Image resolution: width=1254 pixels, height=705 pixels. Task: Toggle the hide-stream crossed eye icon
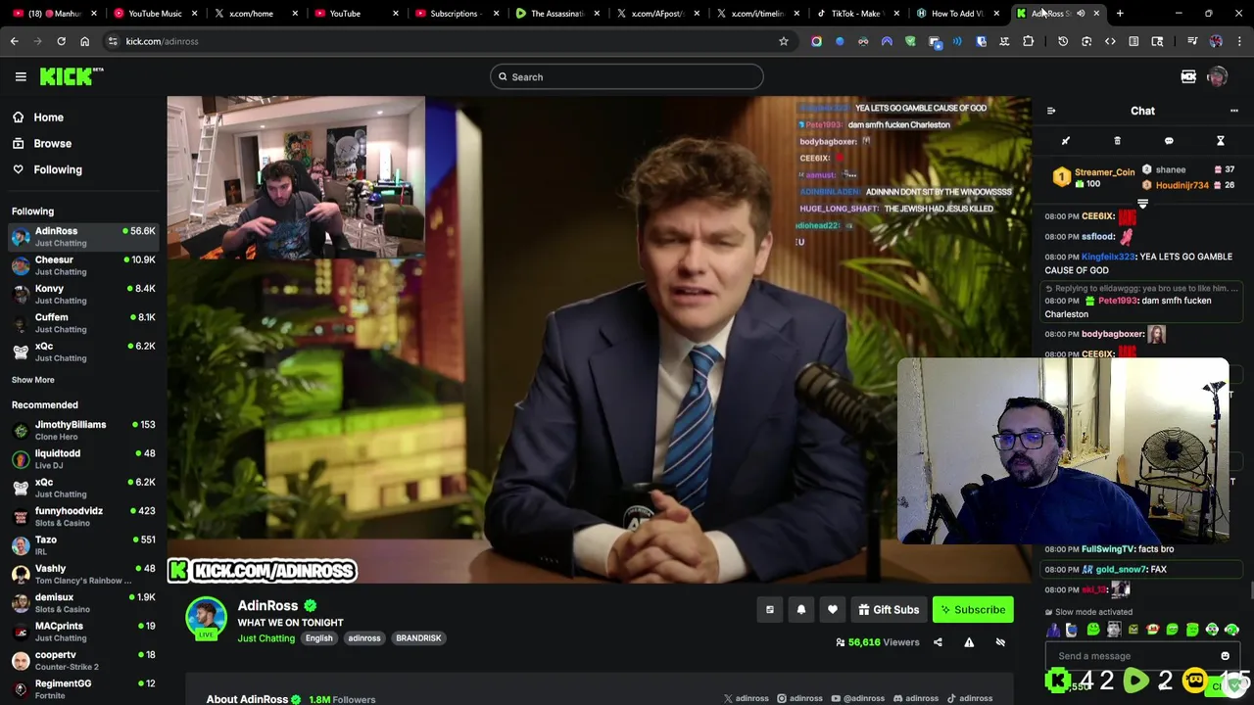(x=1000, y=642)
